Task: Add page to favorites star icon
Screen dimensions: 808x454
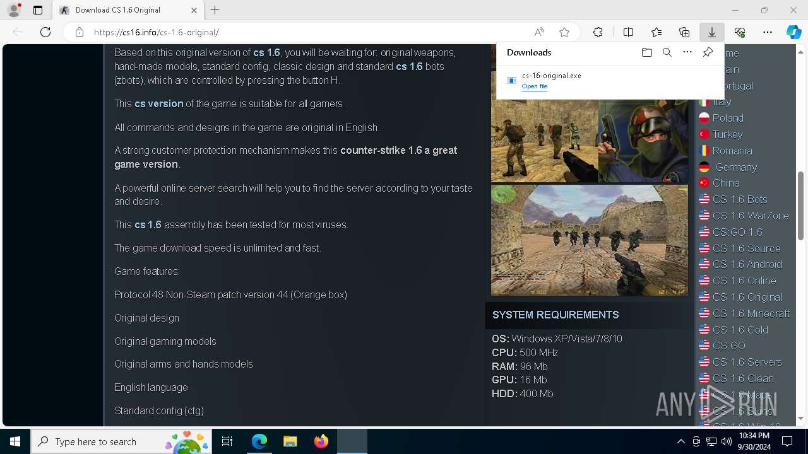Action: pyautogui.click(x=564, y=32)
